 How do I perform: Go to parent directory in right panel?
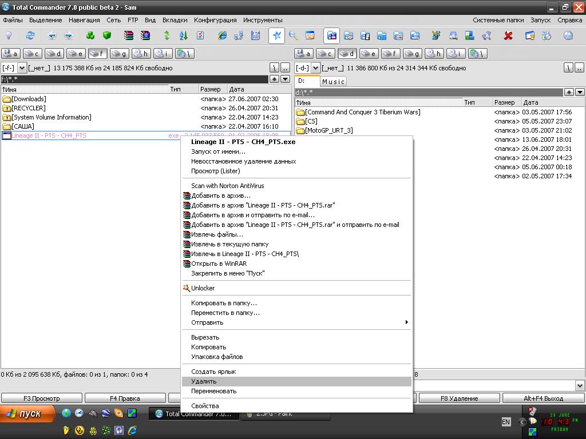click(x=579, y=68)
